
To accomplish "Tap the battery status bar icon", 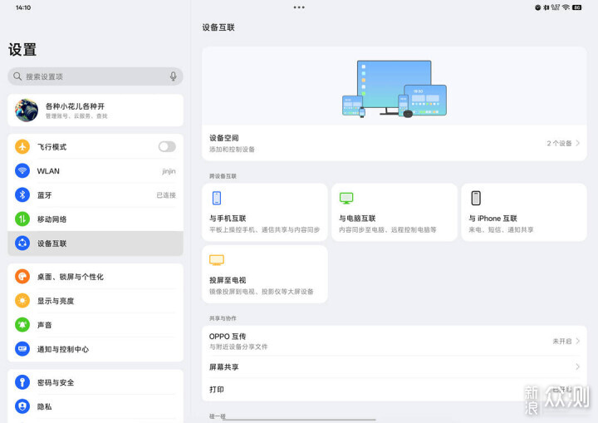I will [577, 7].
